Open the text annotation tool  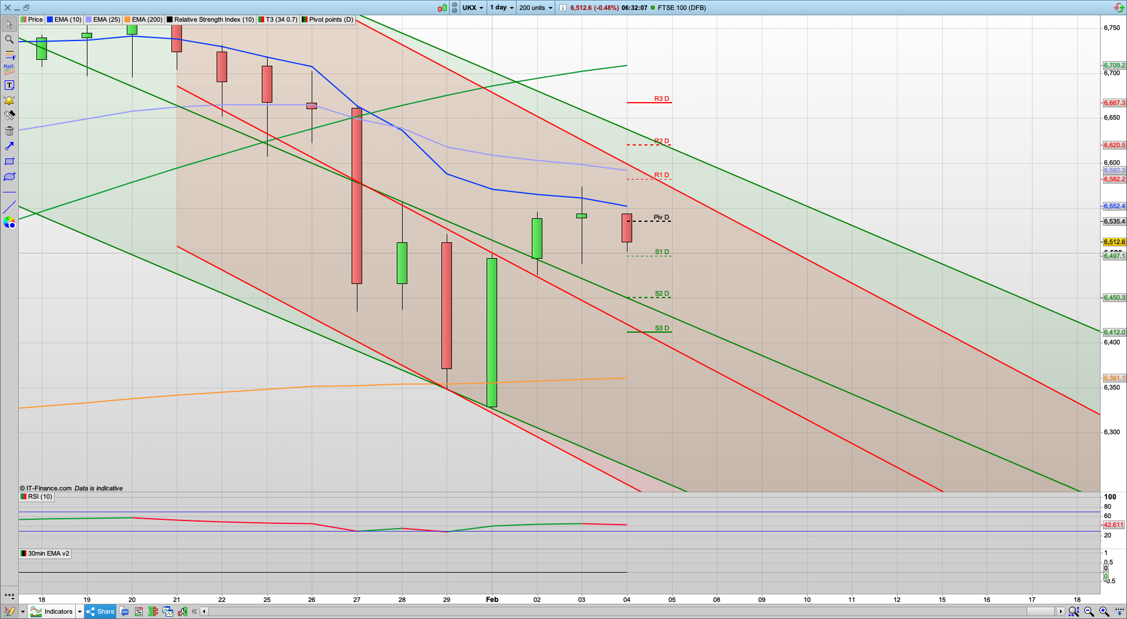[x=9, y=84]
